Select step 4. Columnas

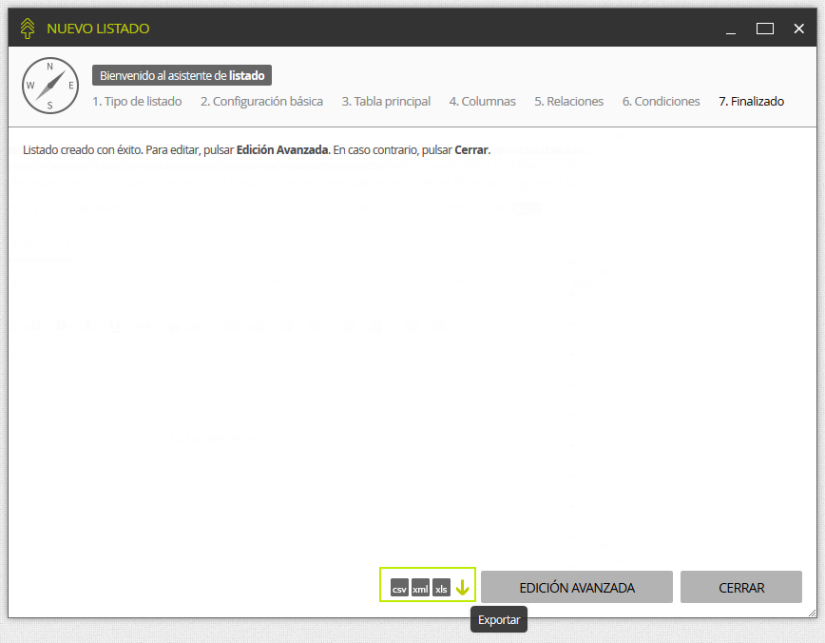pos(483,101)
